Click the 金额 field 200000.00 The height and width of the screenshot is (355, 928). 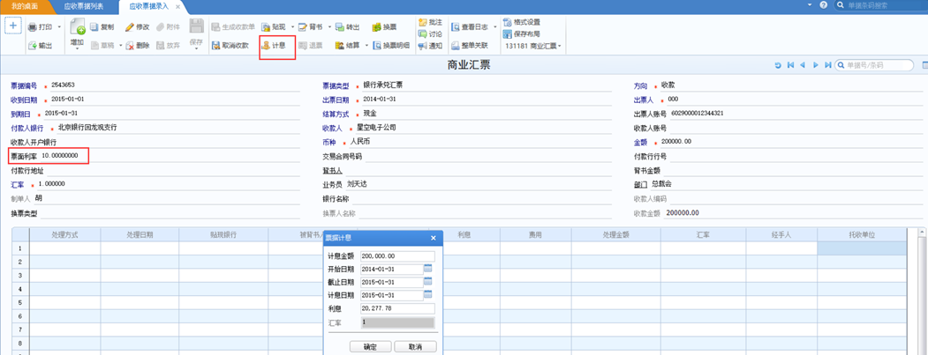coord(677,142)
